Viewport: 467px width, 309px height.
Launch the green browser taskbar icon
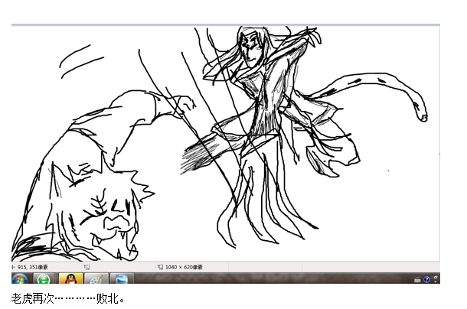(45, 279)
